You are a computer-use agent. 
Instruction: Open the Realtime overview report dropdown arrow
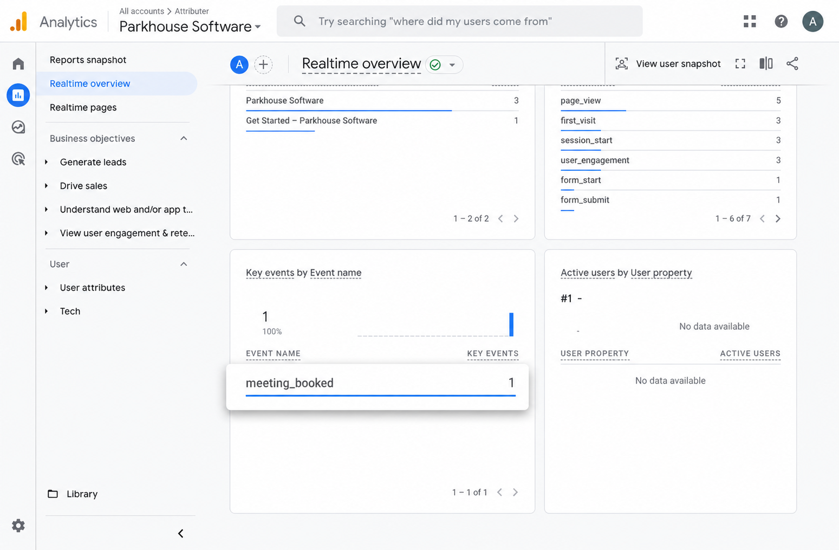(x=452, y=65)
